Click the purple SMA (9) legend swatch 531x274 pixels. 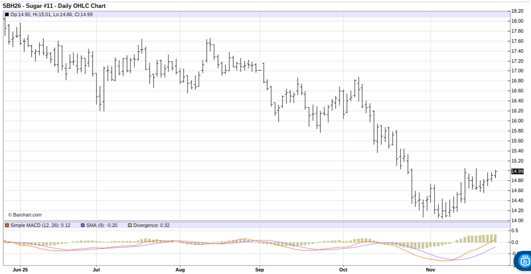pos(83,225)
